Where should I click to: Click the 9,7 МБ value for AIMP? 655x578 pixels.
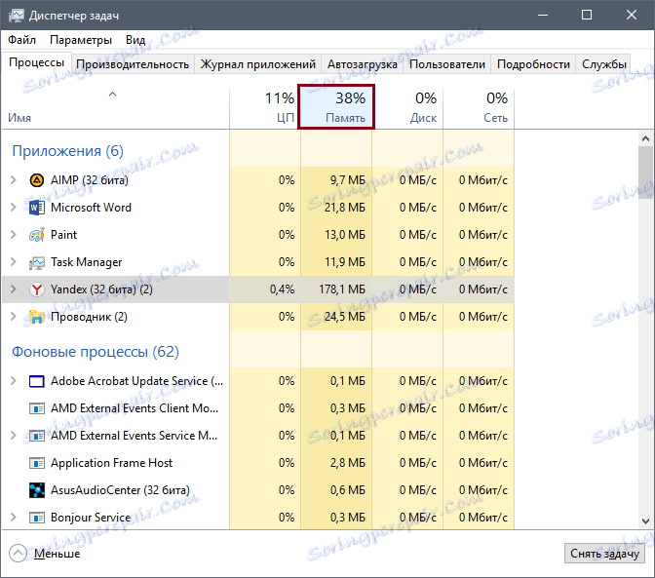pos(348,180)
